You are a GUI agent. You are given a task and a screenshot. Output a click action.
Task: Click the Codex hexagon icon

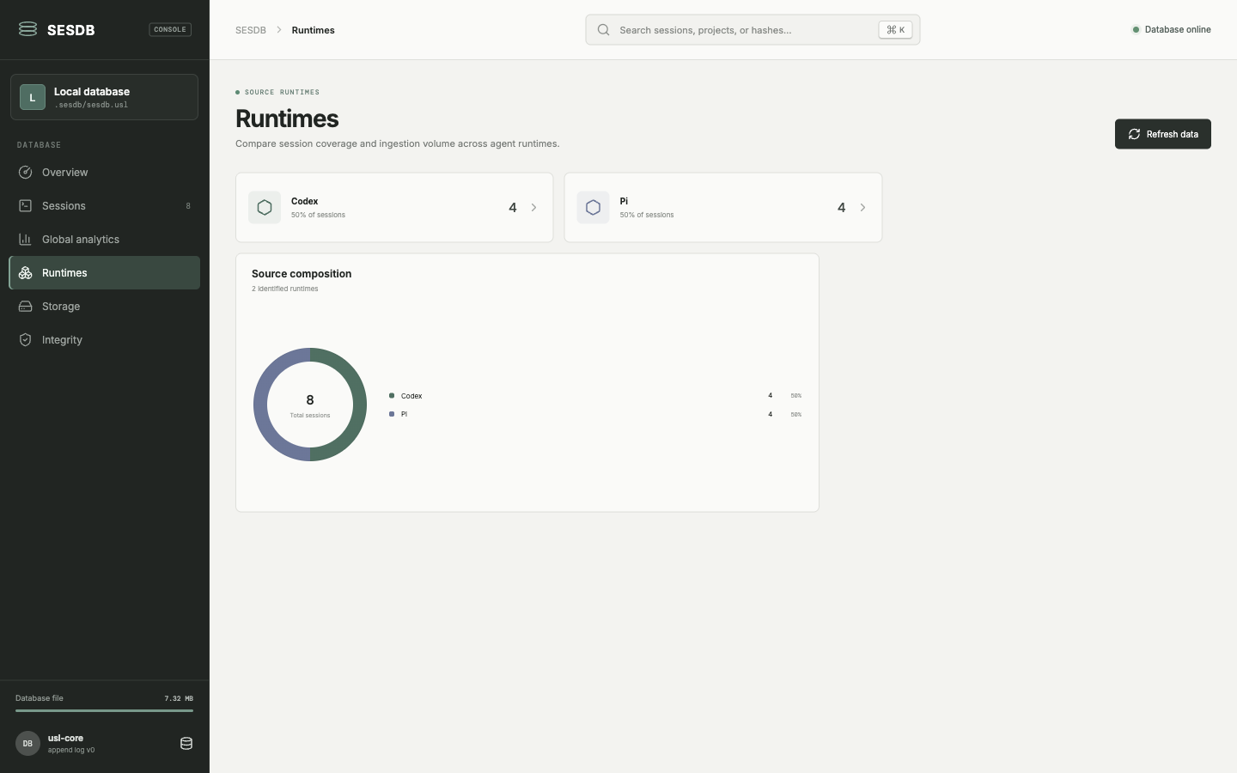(x=265, y=208)
